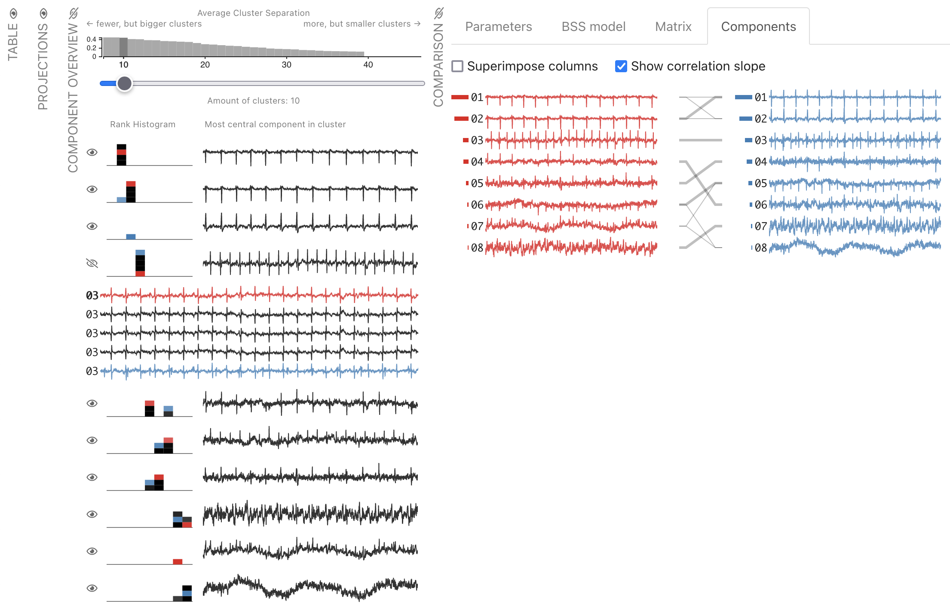950x613 pixels.
Task: Select blue component 06 in comparison
Action: (855, 205)
